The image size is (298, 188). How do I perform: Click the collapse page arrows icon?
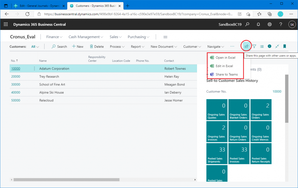click(x=277, y=46)
